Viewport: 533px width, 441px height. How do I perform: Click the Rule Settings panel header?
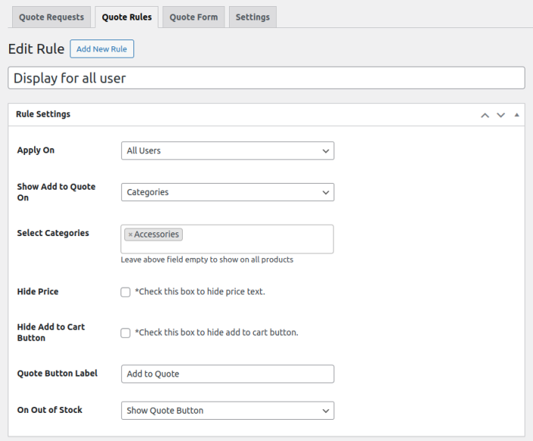click(227, 115)
